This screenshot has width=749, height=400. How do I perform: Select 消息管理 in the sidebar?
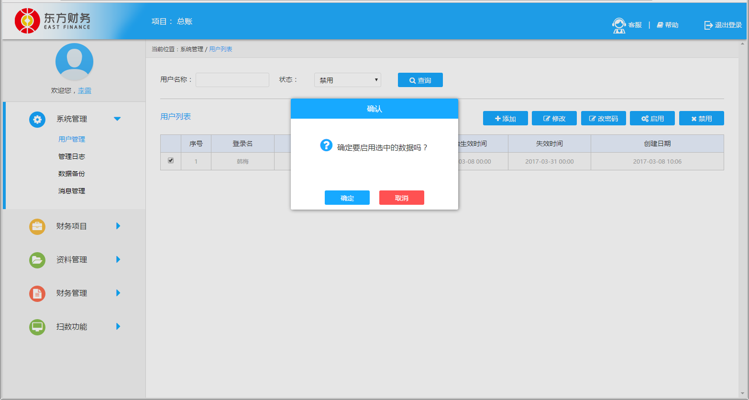(72, 191)
